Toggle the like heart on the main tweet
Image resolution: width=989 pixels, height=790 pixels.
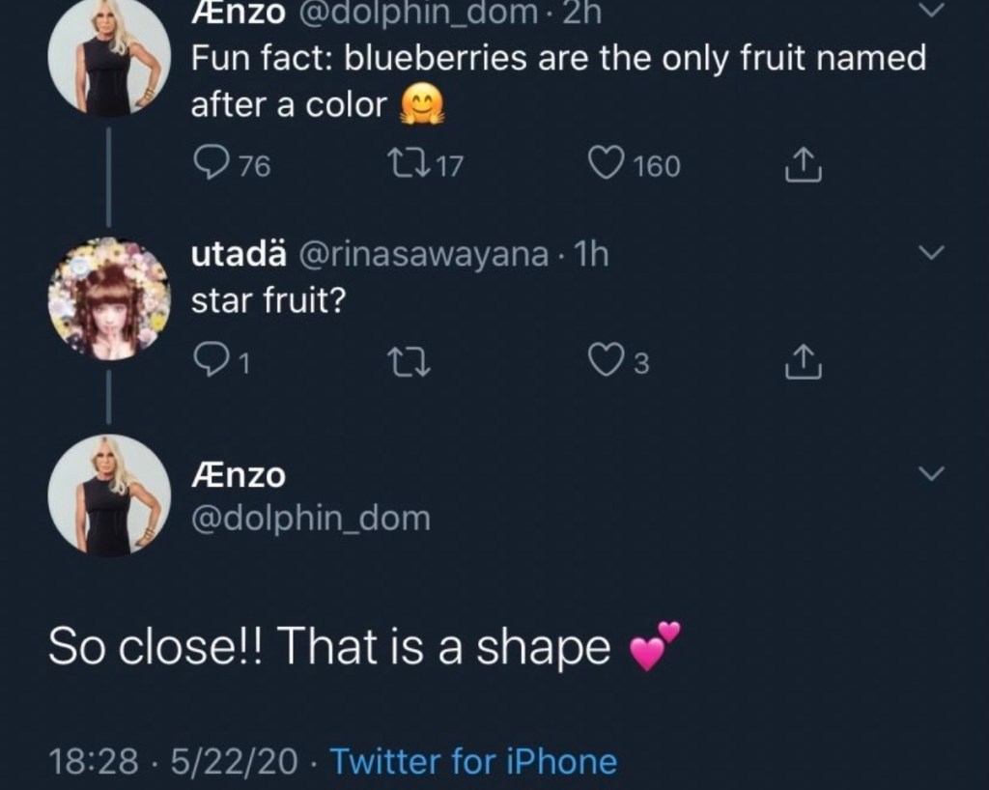pos(607,164)
